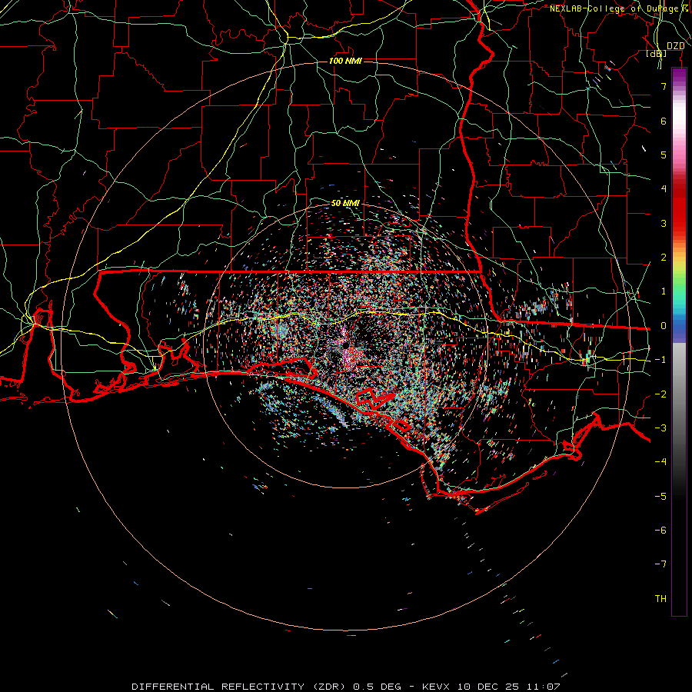692x692 pixels.
Task: Click the 1 value on the ZDR scale
Action: tap(664, 291)
